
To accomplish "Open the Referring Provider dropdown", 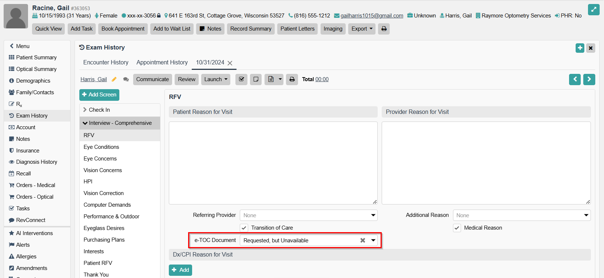I will click(308, 215).
